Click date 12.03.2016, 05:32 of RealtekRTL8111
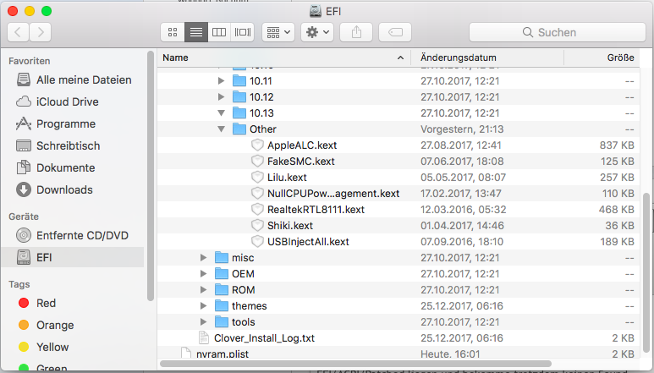The height and width of the screenshot is (373, 654). pyautogui.click(x=463, y=209)
